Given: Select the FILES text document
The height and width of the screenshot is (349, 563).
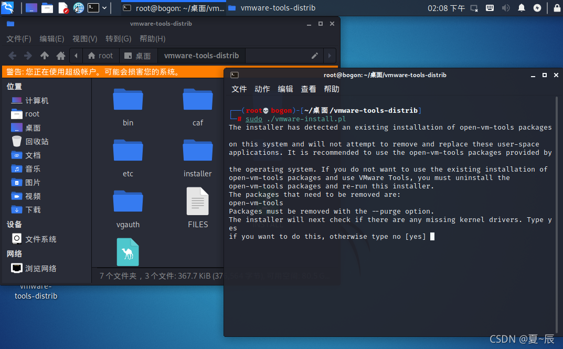Looking at the screenshot, I should 197,208.
